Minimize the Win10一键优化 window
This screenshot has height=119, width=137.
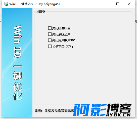(x=106, y=4)
